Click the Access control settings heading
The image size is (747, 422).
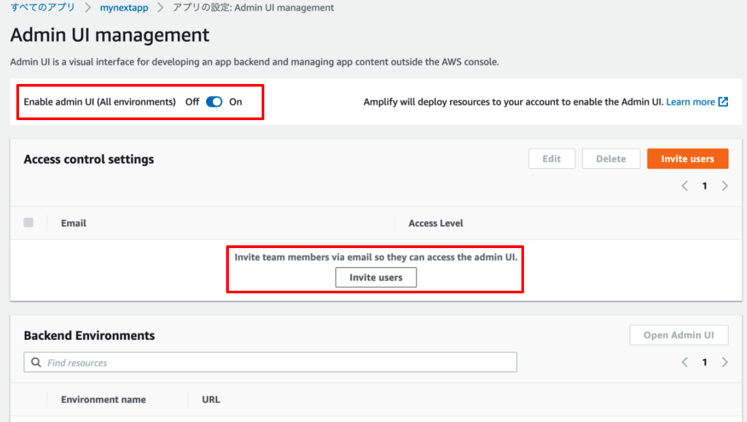89,159
